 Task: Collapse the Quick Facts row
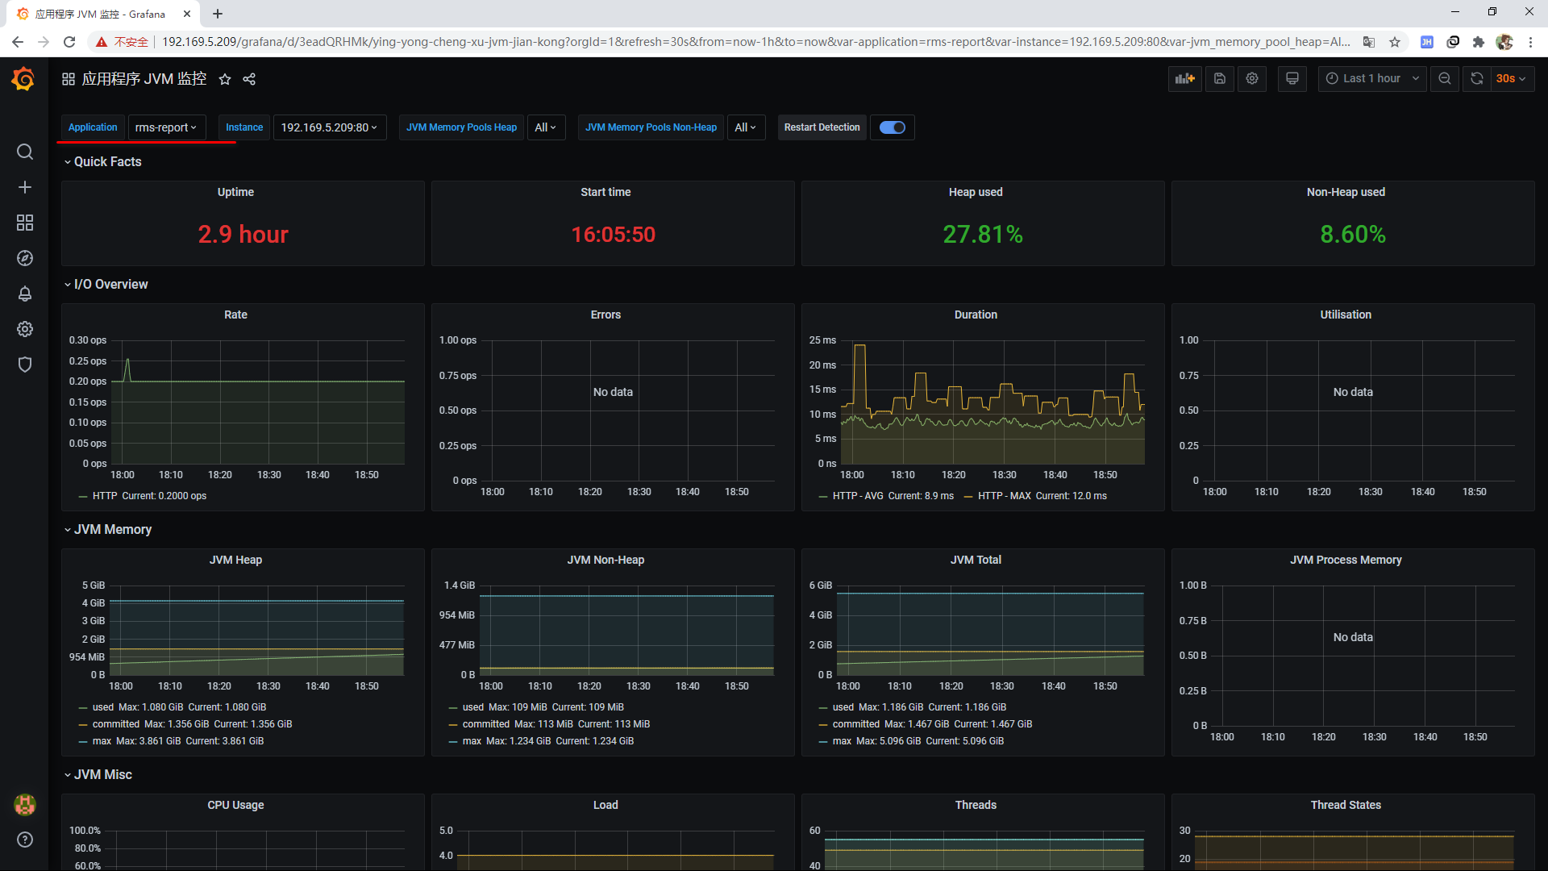tap(102, 161)
